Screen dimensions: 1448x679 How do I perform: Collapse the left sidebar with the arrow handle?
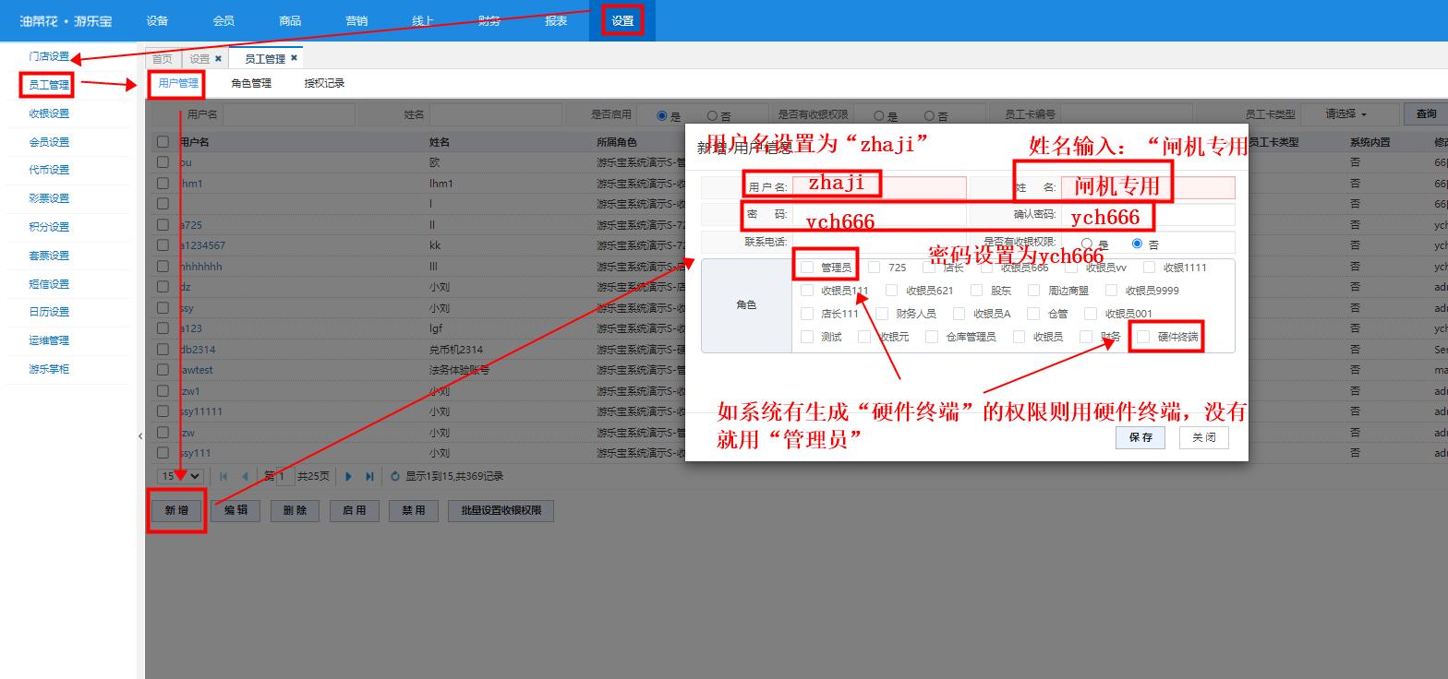(140, 435)
